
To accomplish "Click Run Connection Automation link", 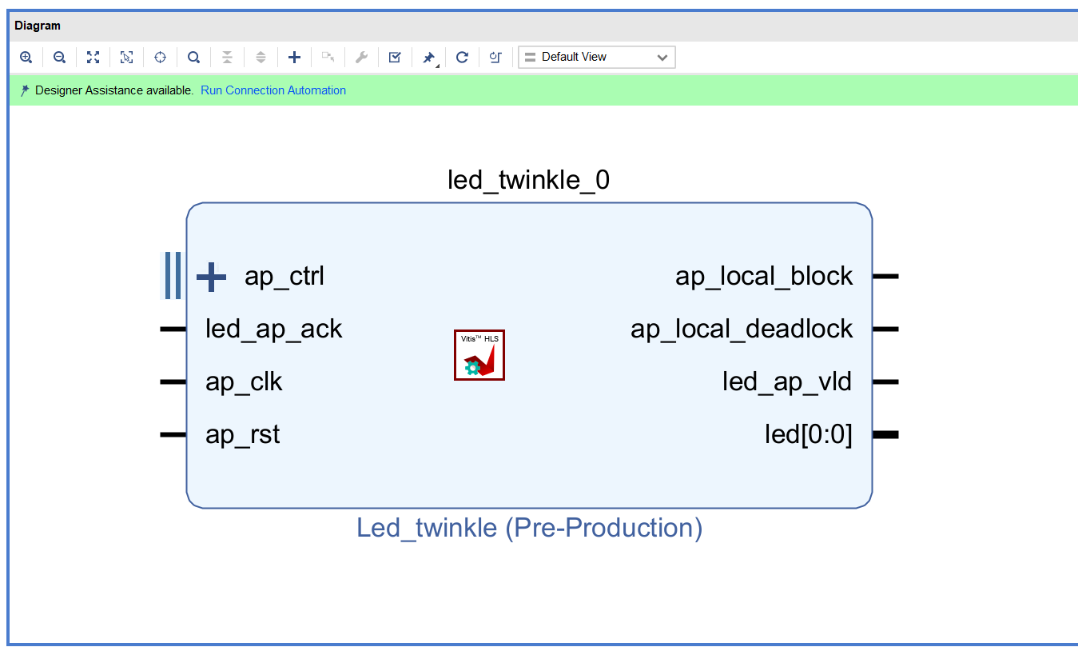I will [273, 90].
